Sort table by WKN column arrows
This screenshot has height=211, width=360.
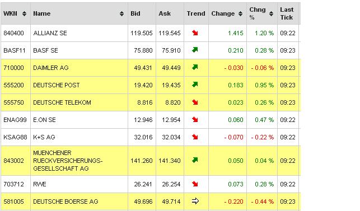point(24,14)
